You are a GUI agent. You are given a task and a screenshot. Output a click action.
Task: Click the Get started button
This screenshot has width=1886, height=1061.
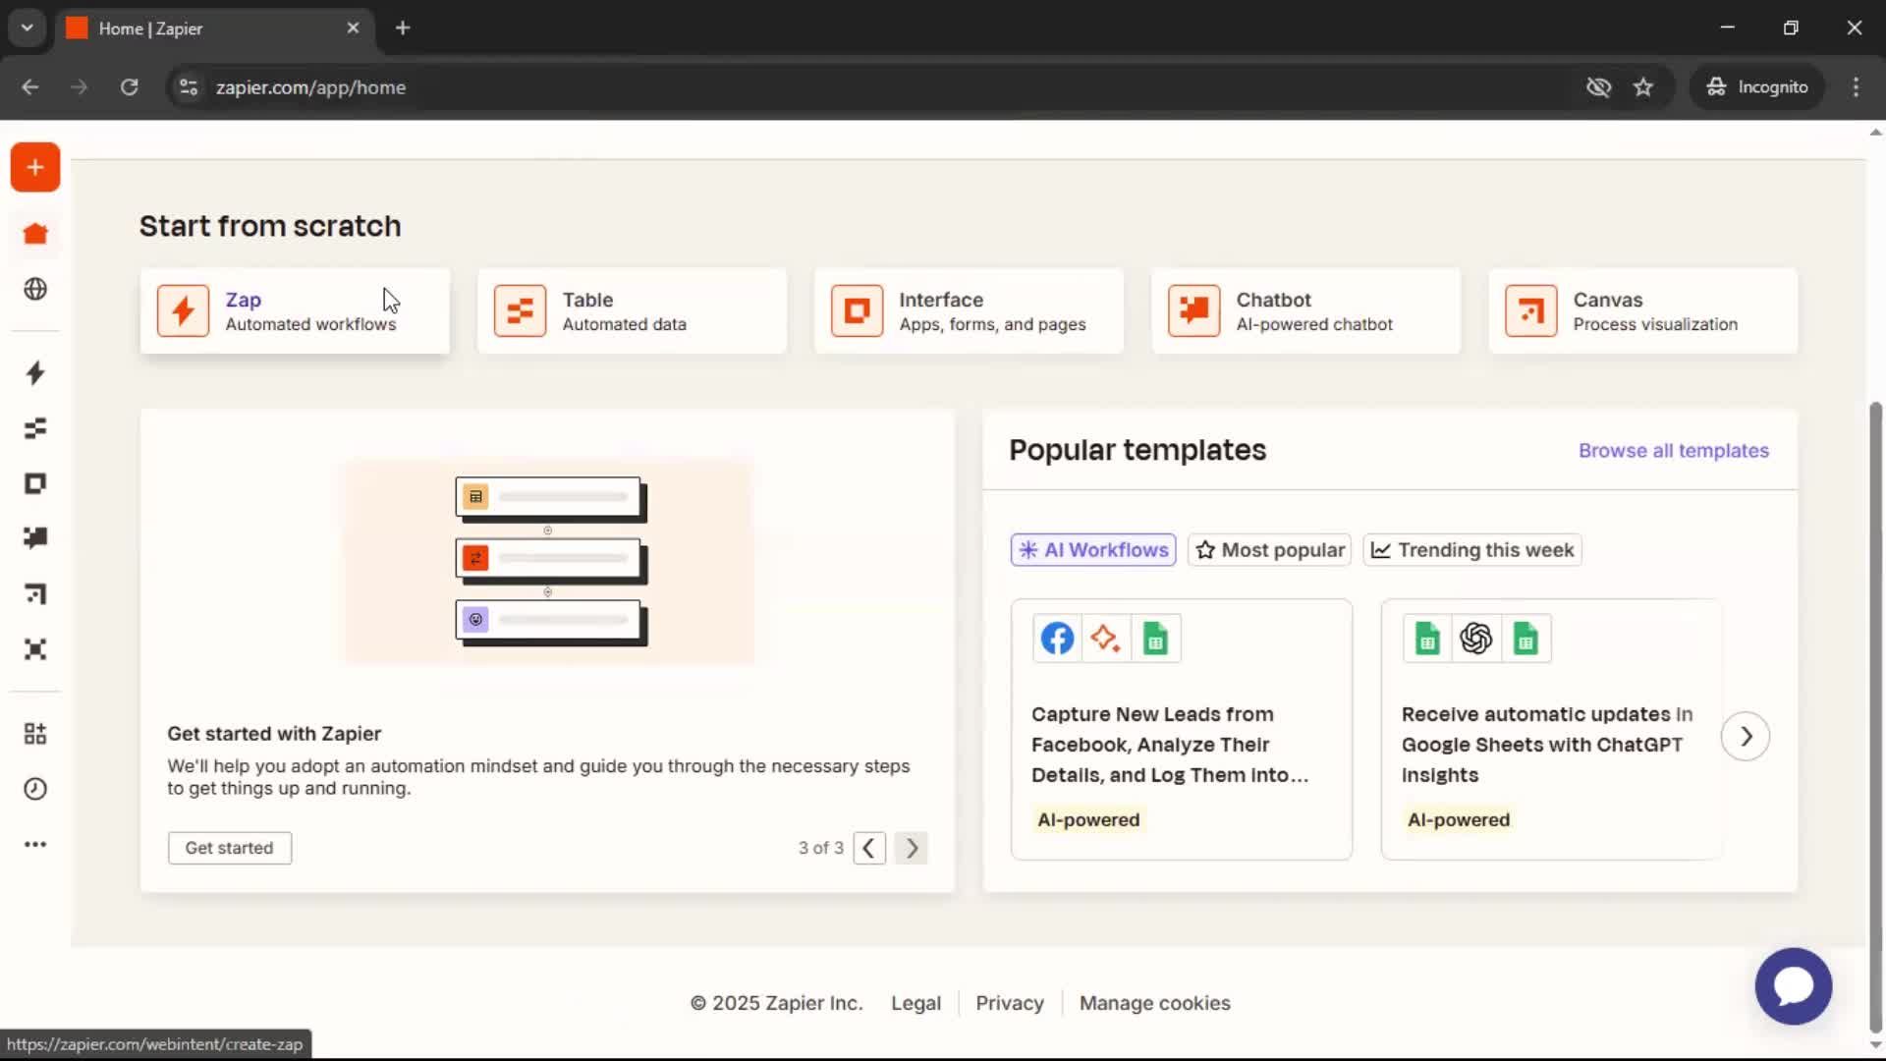click(229, 848)
